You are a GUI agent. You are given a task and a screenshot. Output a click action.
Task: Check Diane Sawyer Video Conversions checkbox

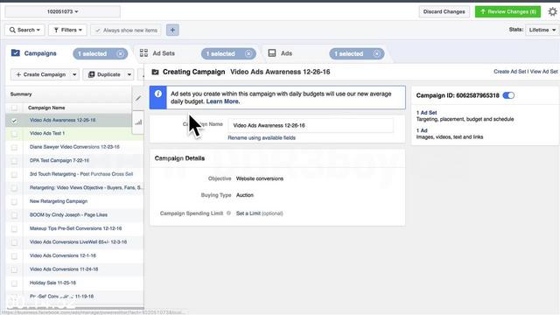click(x=14, y=147)
